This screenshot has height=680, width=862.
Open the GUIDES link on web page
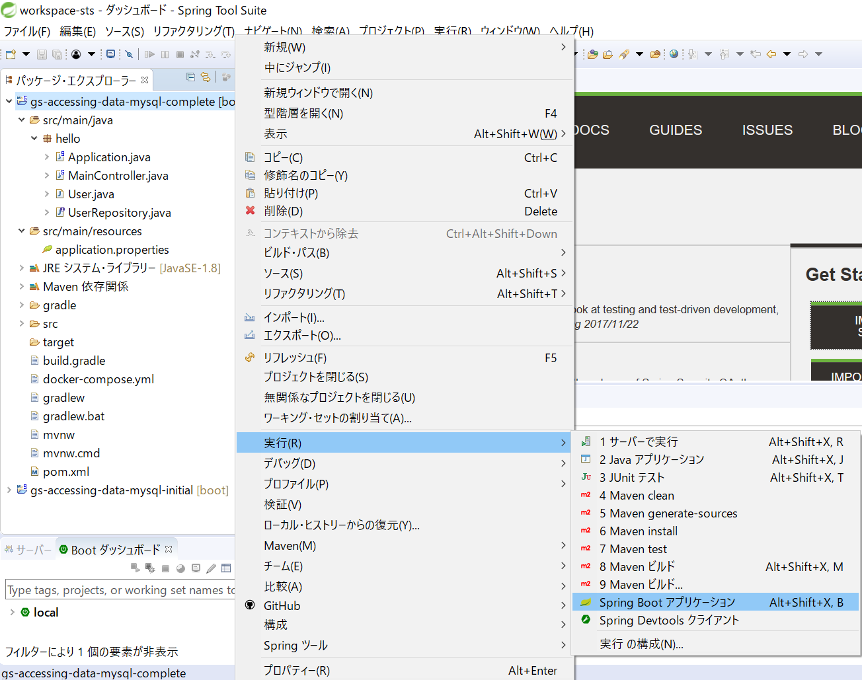click(x=676, y=130)
